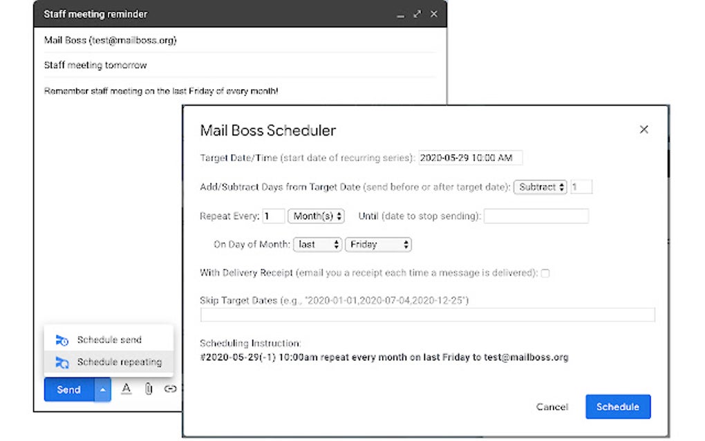Confirm with the Schedule button
The height and width of the screenshot is (441, 705).
pyautogui.click(x=617, y=407)
